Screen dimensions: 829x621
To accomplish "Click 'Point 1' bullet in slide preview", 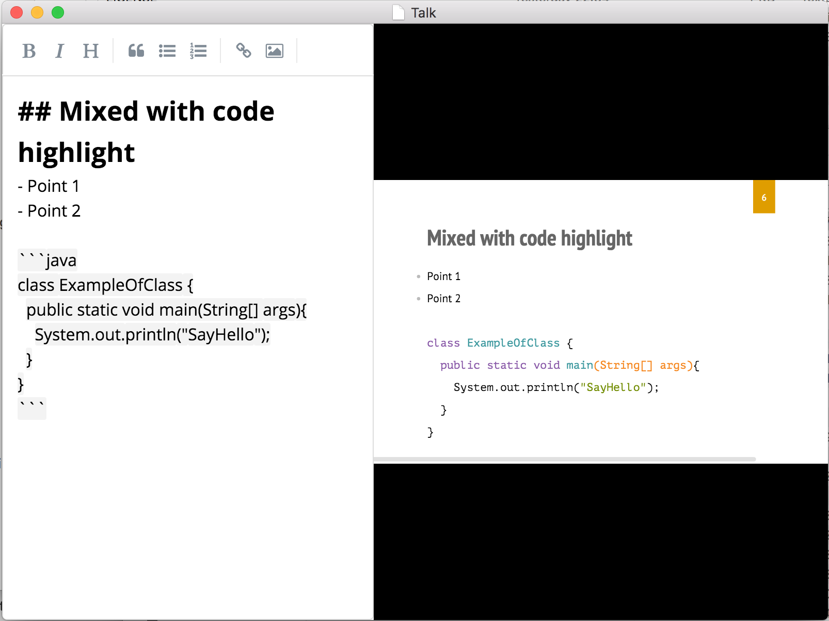I will click(x=443, y=276).
